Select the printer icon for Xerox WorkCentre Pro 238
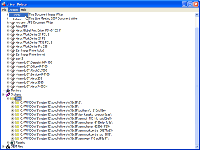The image size is (200, 150). tap(12, 46)
